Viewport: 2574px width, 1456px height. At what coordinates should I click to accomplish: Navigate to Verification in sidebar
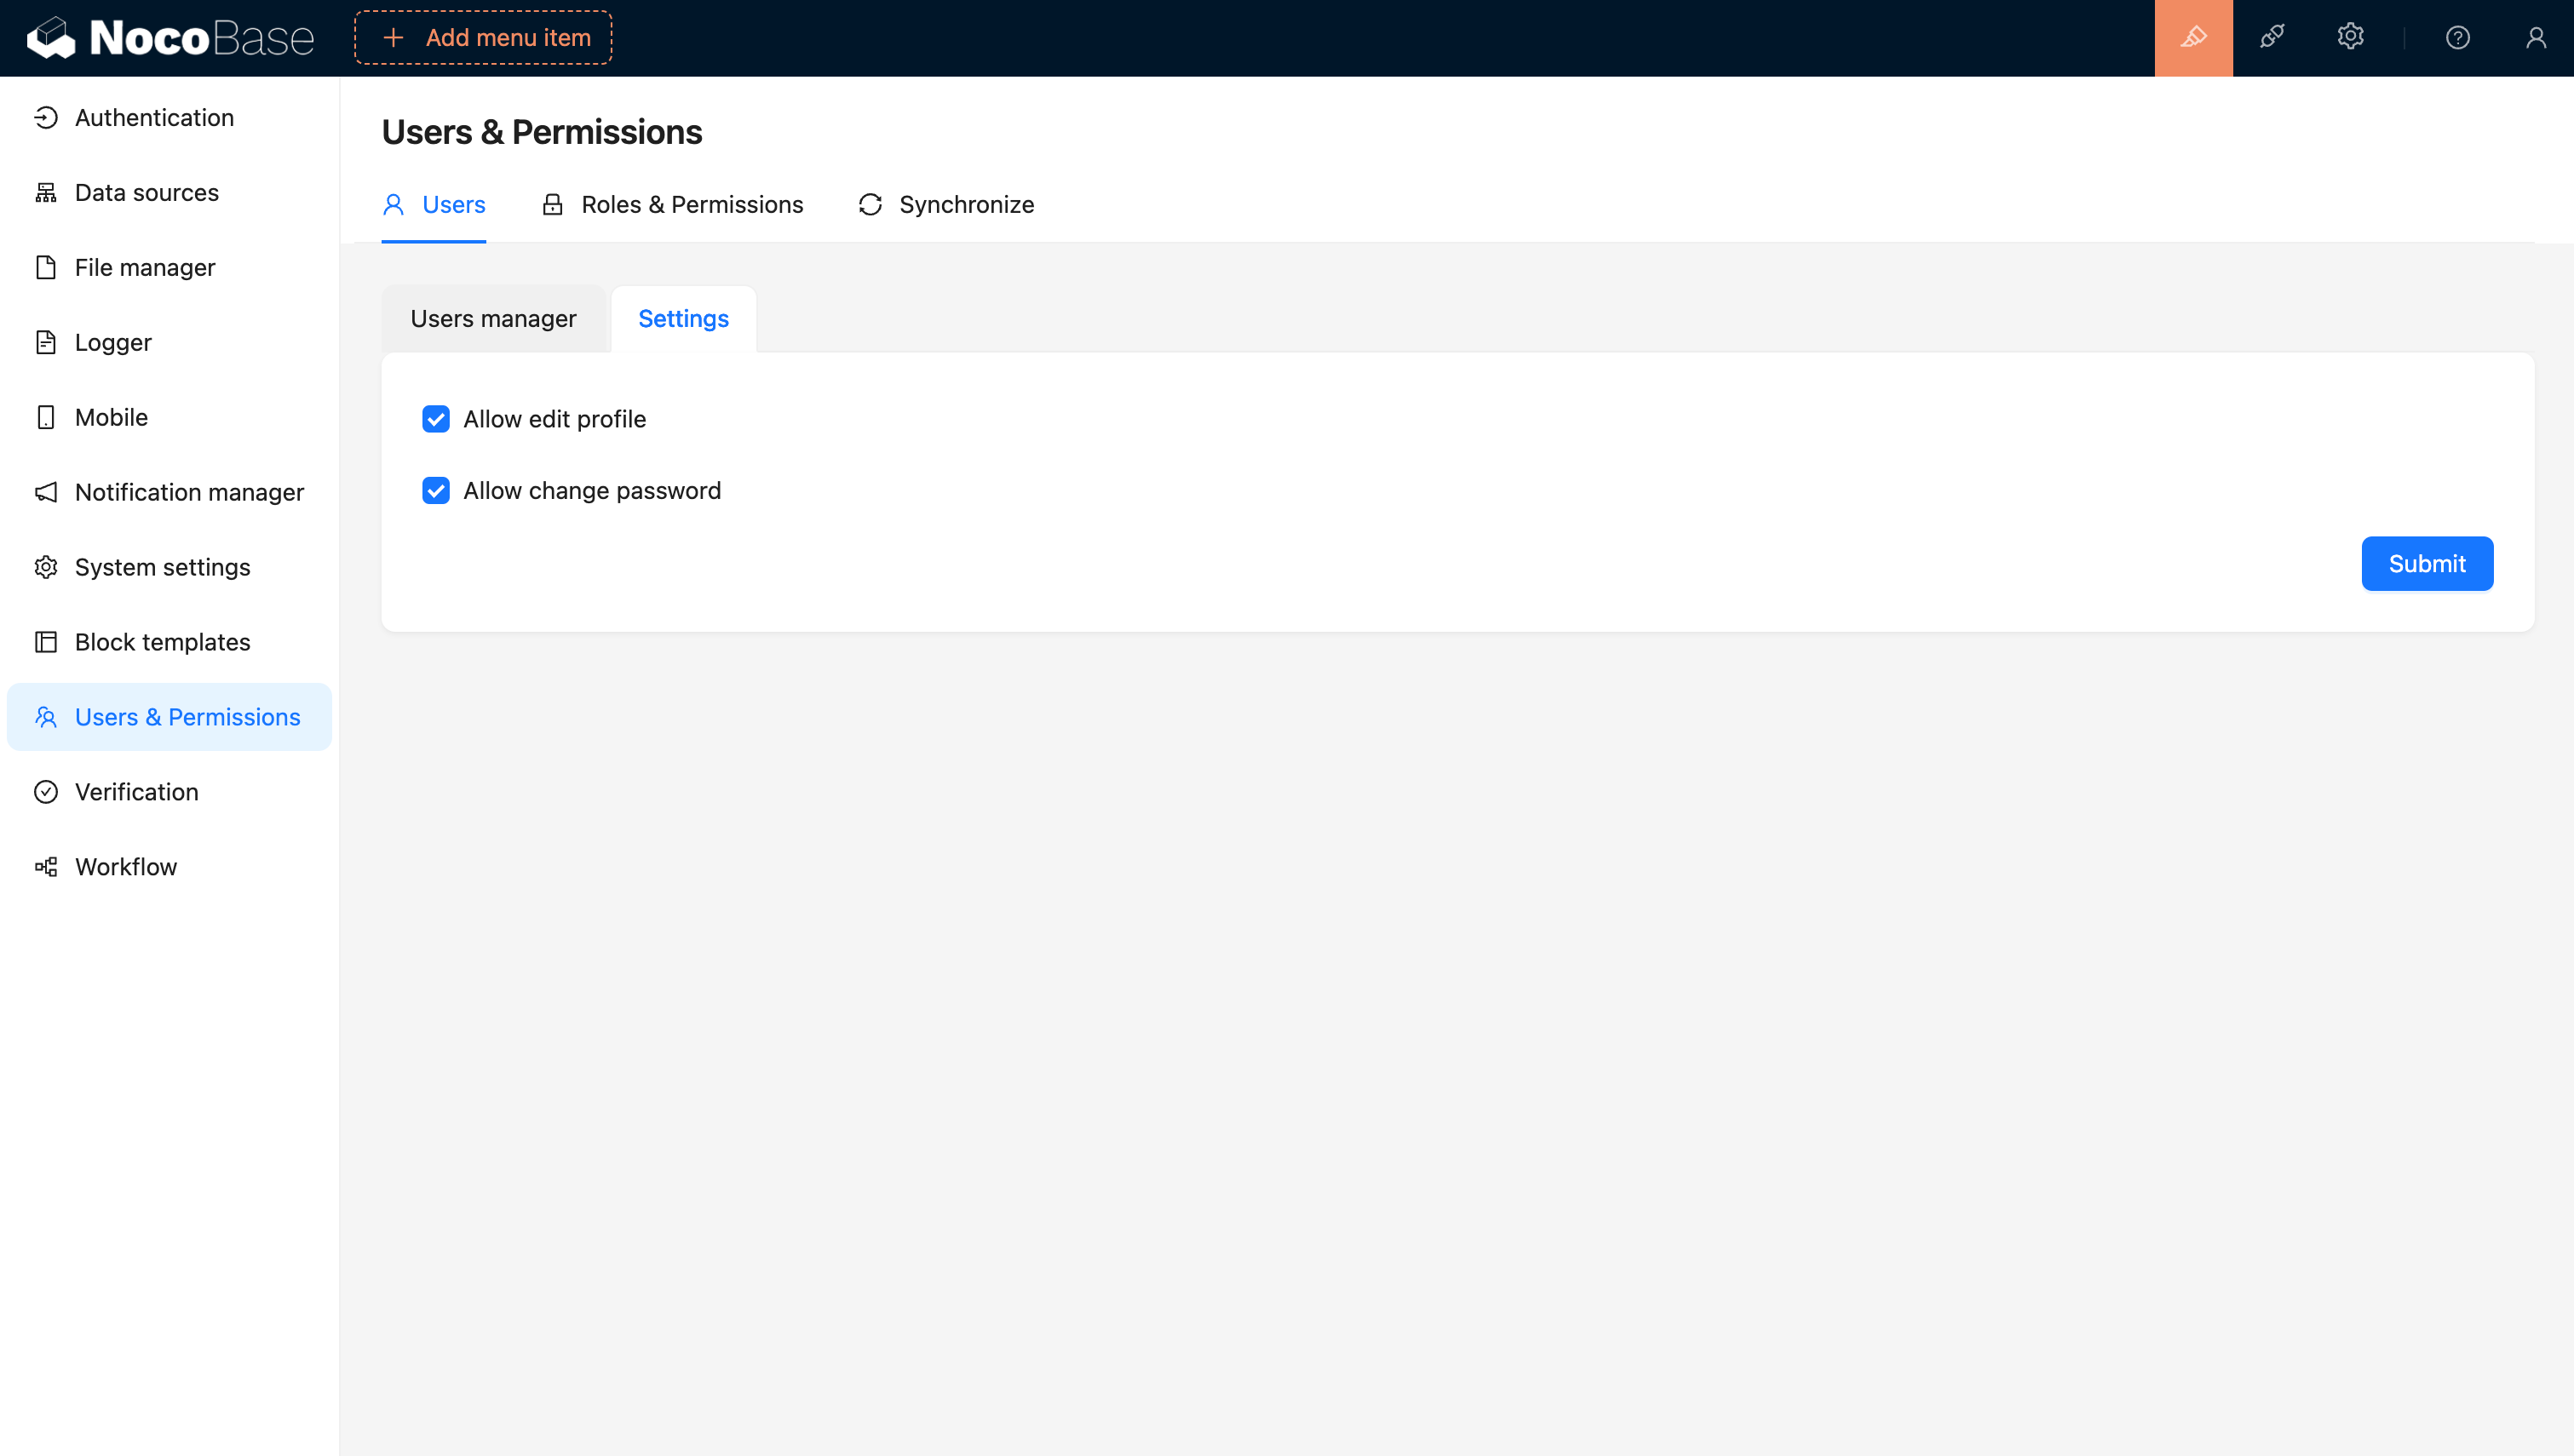point(136,792)
